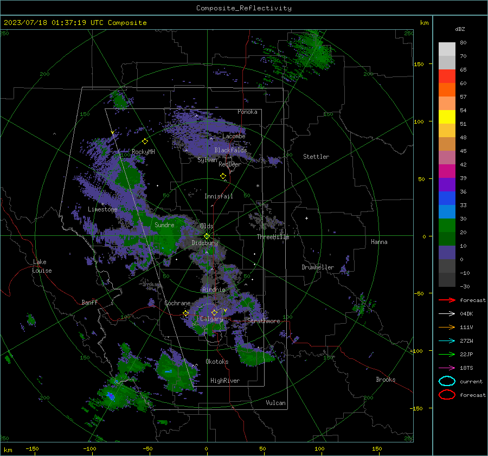The width and height of the screenshot is (488, 456).
Task: Click the 'RedDeer' city label
Action: (x=230, y=164)
